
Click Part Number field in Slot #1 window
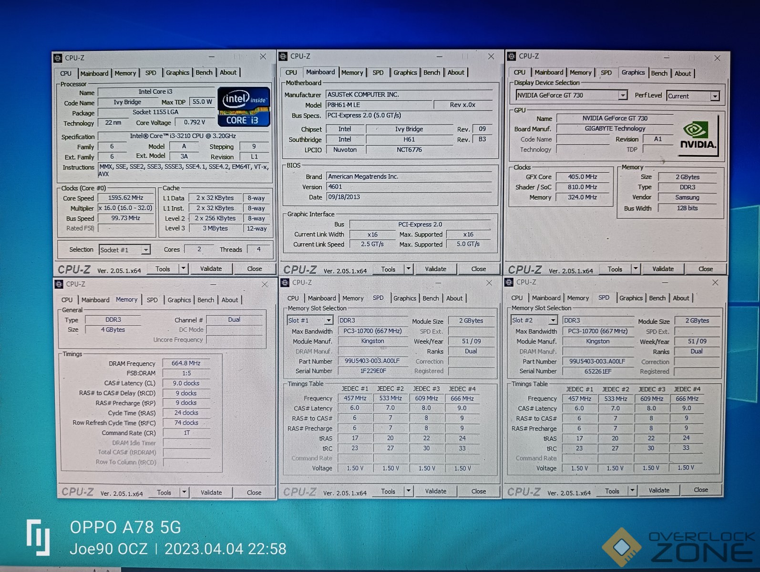pyautogui.click(x=373, y=361)
